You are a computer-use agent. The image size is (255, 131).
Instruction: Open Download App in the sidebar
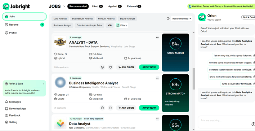(x=15, y=109)
